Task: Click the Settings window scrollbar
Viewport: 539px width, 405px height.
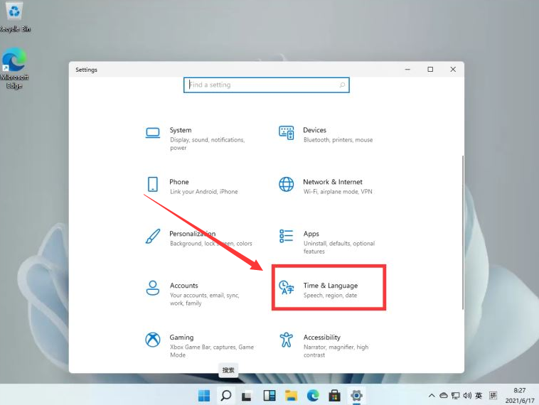Action: [x=463, y=232]
